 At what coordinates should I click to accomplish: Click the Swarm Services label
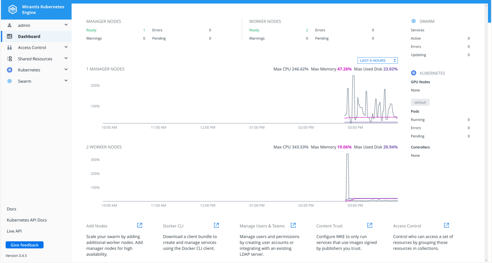tap(417, 30)
